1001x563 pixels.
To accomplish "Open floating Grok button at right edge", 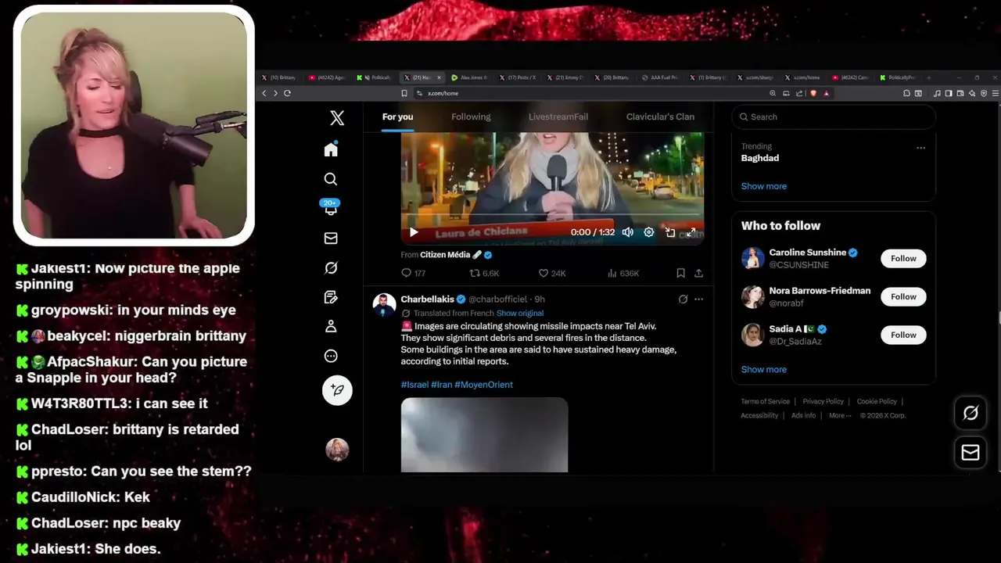I will 971,413.
